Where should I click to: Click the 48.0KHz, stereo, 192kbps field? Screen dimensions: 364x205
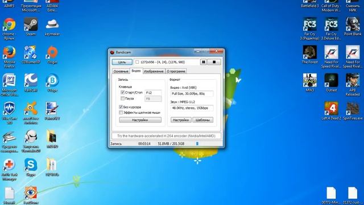(x=192, y=108)
